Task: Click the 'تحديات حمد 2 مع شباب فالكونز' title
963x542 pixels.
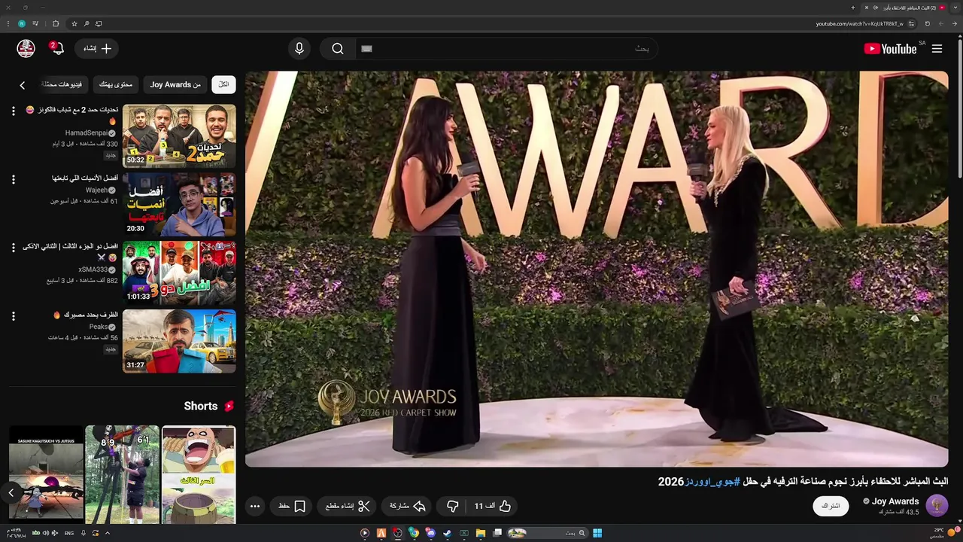Action: click(x=71, y=114)
